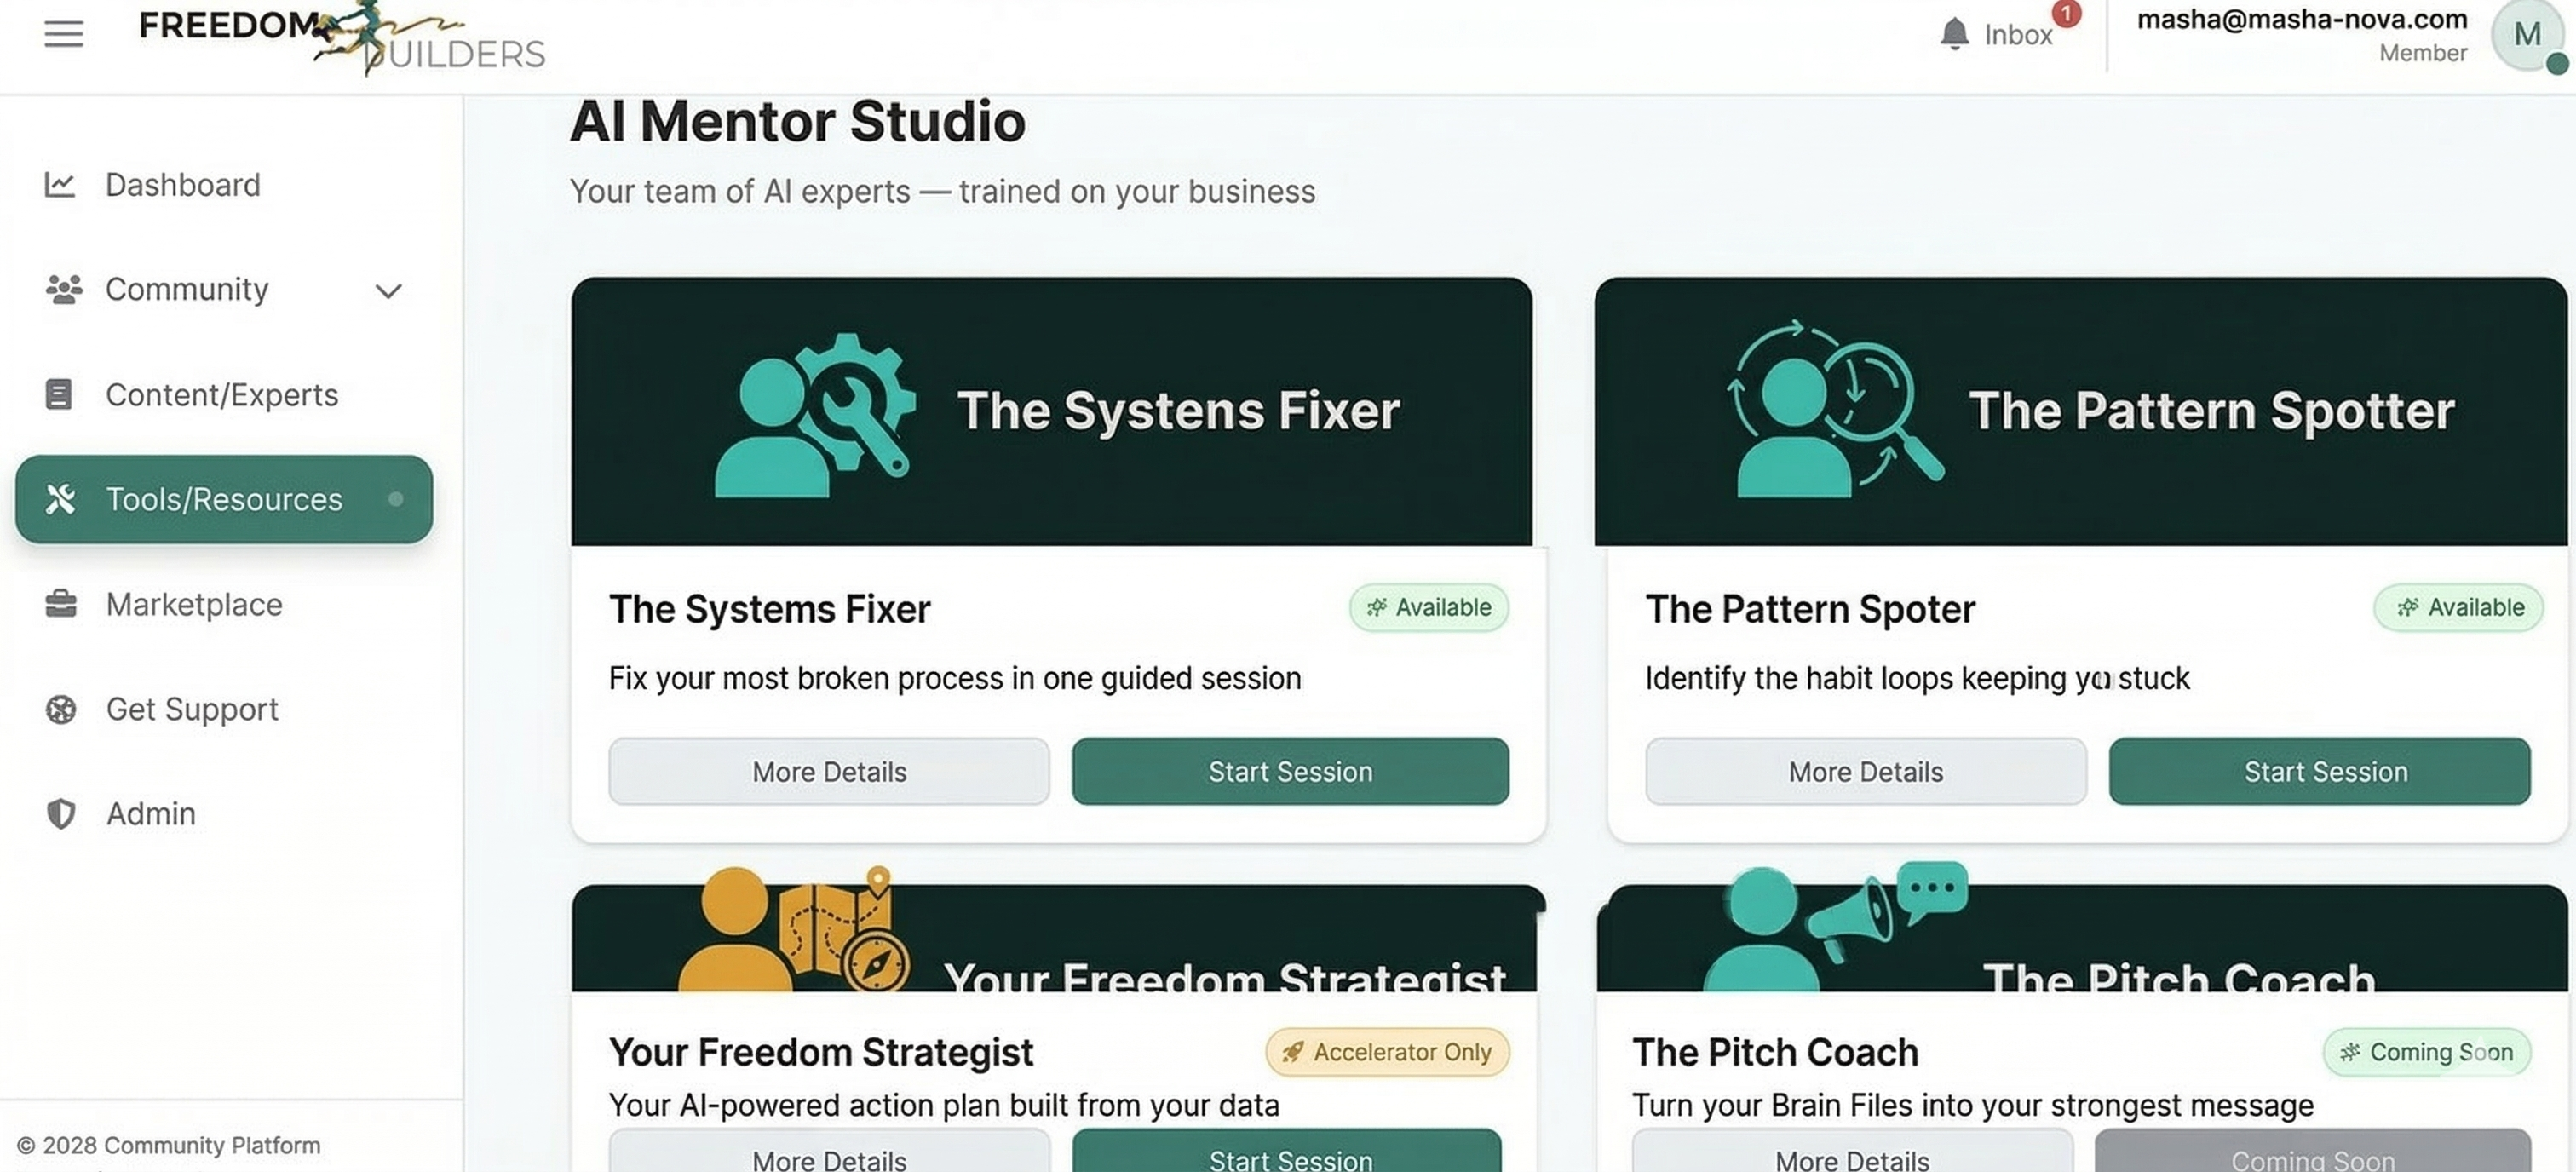The image size is (2576, 1172).
Task: Open the Dashboard sidebar section
Action: [x=182, y=184]
